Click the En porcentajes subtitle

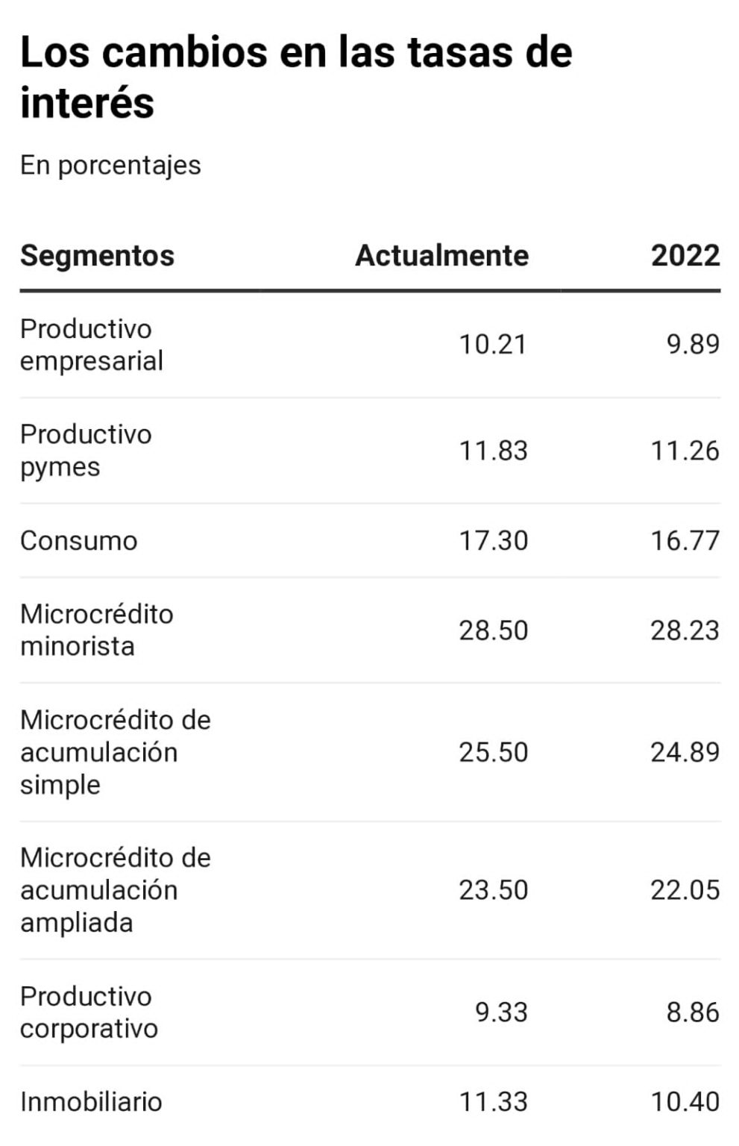(110, 166)
